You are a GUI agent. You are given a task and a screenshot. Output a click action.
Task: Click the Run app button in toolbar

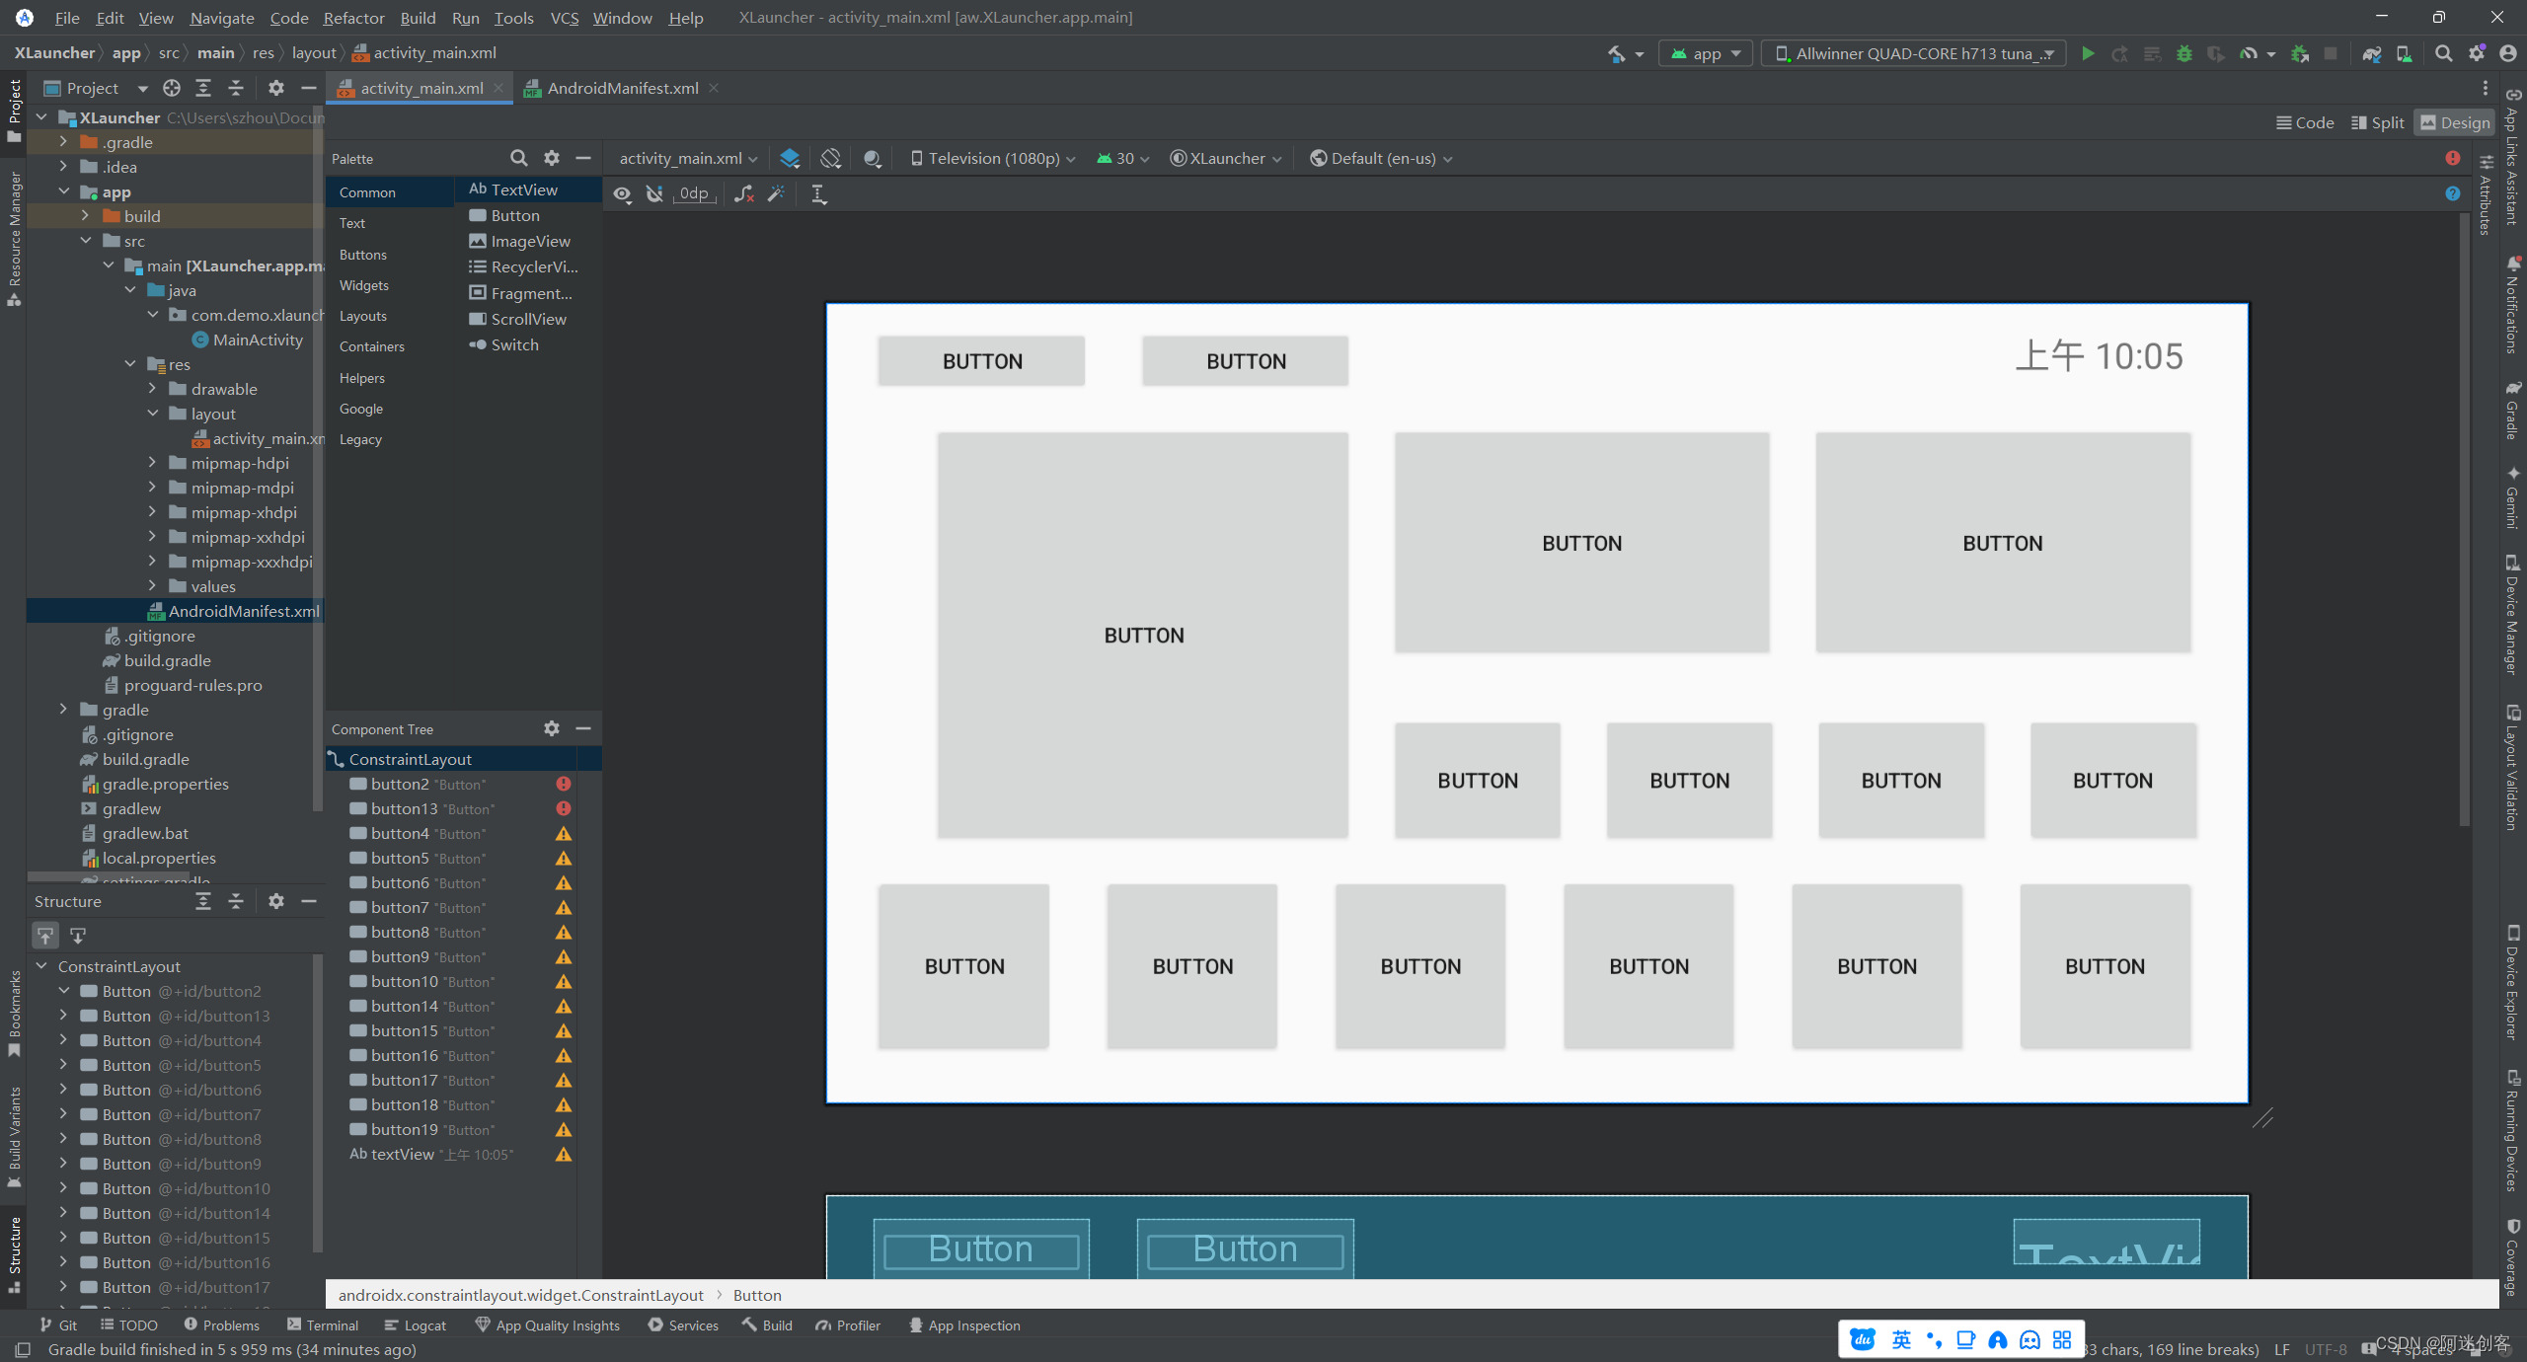(x=2088, y=53)
